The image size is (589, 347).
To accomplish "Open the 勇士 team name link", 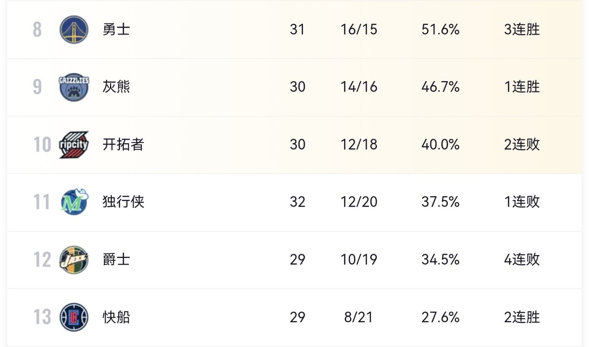I will 116,29.
